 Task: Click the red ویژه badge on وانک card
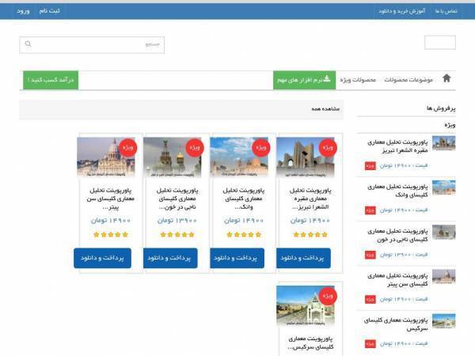point(260,148)
